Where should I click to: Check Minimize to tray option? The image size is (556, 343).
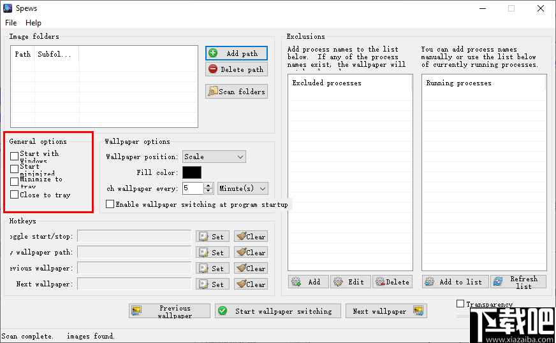[14, 181]
